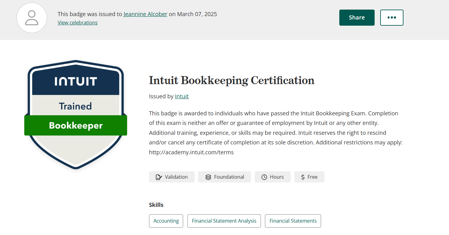Screen dimensions: 449x235
Task: Click the Validation pencil icon
Action: (x=159, y=177)
